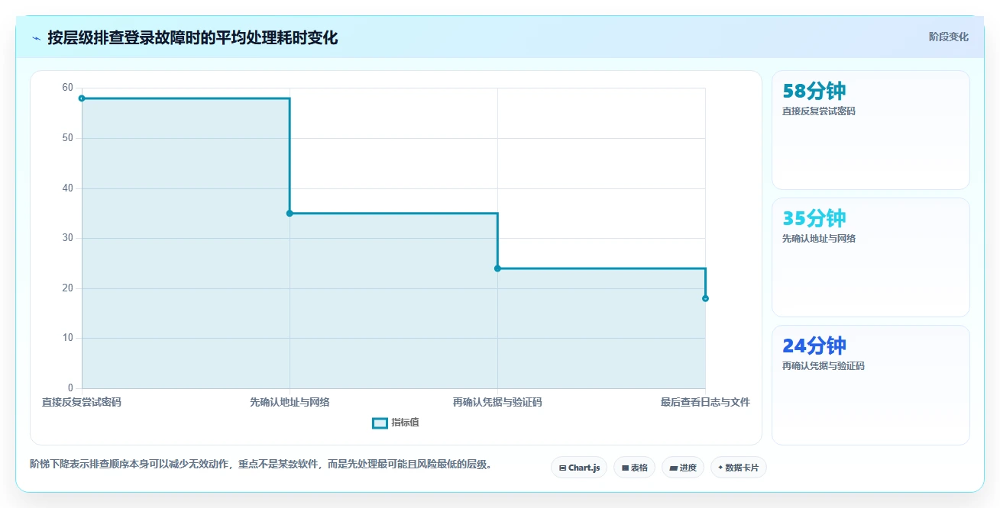Open the 35分钟 data card
The height and width of the screenshot is (508, 1000).
[x=871, y=257]
